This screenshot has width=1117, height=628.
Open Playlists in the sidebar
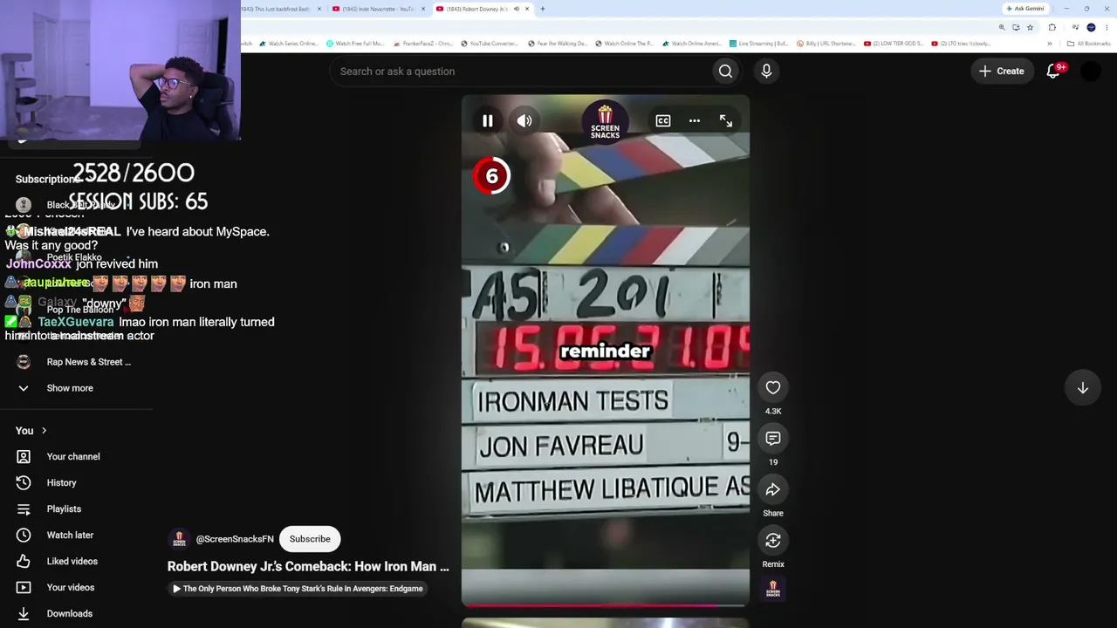[64, 509]
